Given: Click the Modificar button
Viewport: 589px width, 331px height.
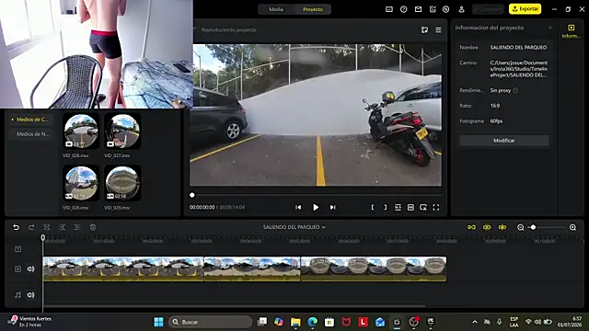Looking at the screenshot, I should 503,141.
